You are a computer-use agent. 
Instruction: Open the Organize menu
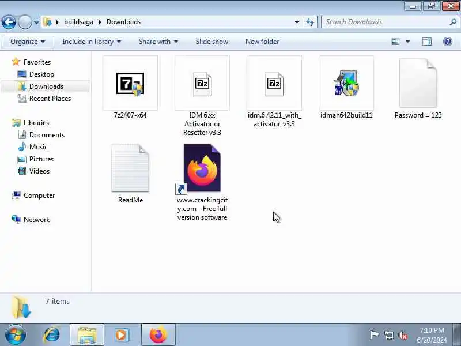pyautogui.click(x=28, y=42)
